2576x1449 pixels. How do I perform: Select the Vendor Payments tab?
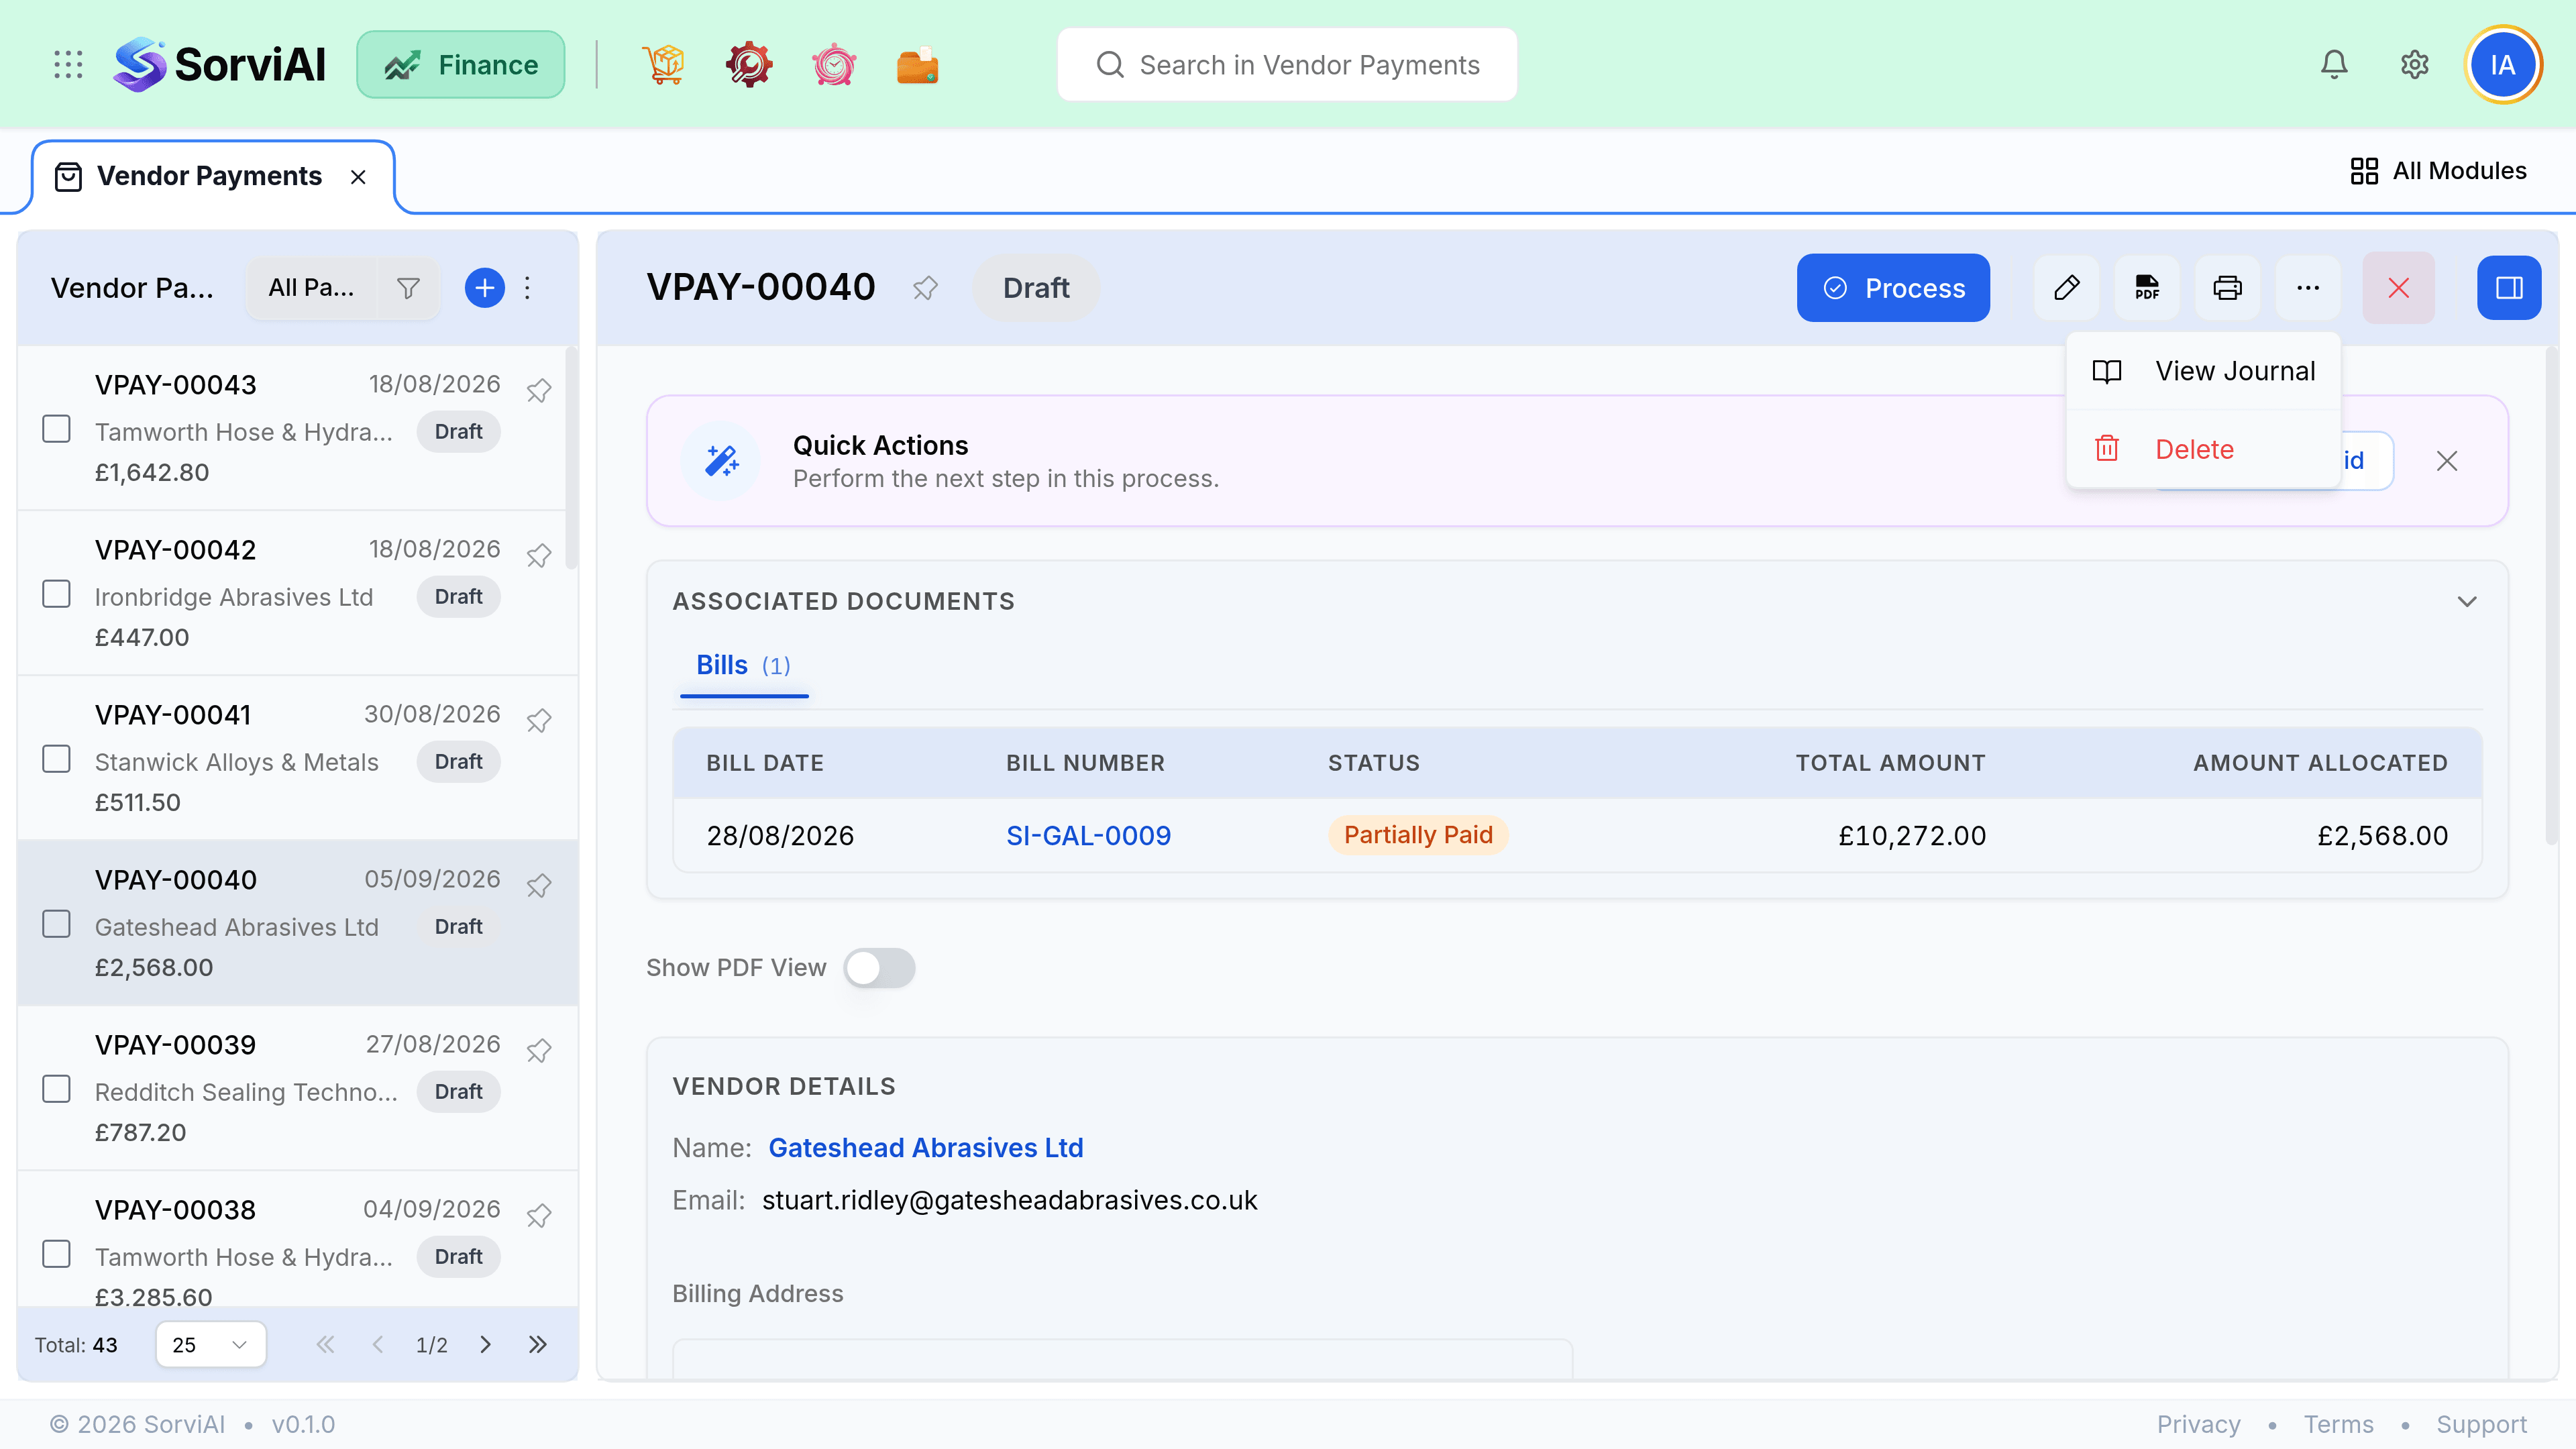pyautogui.click(x=213, y=177)
